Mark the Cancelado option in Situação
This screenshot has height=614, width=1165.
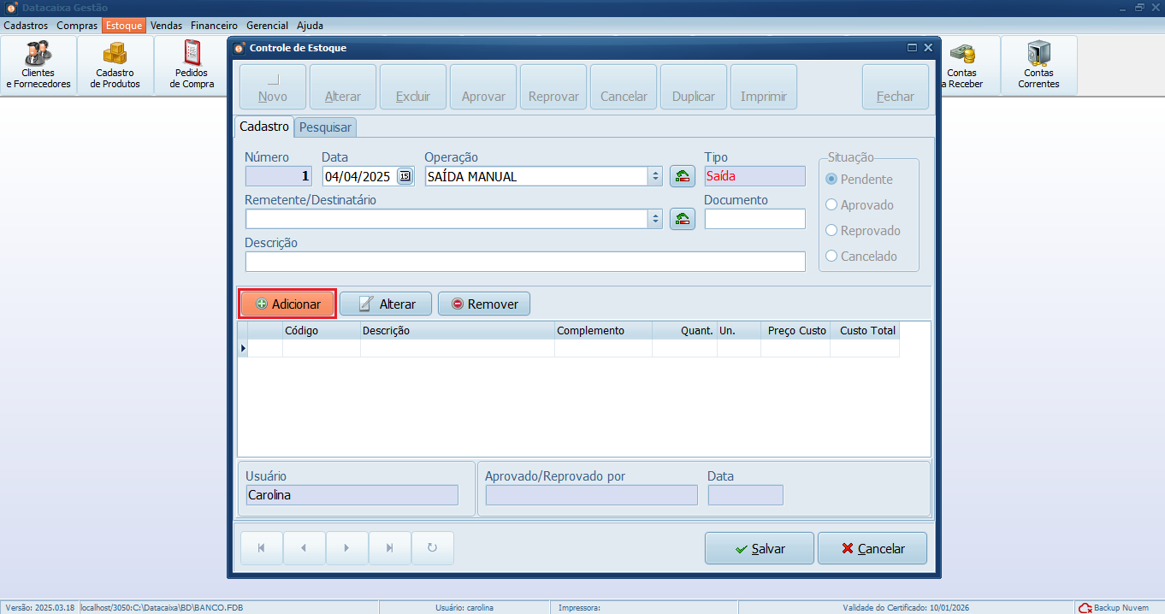tap(831, 256)
